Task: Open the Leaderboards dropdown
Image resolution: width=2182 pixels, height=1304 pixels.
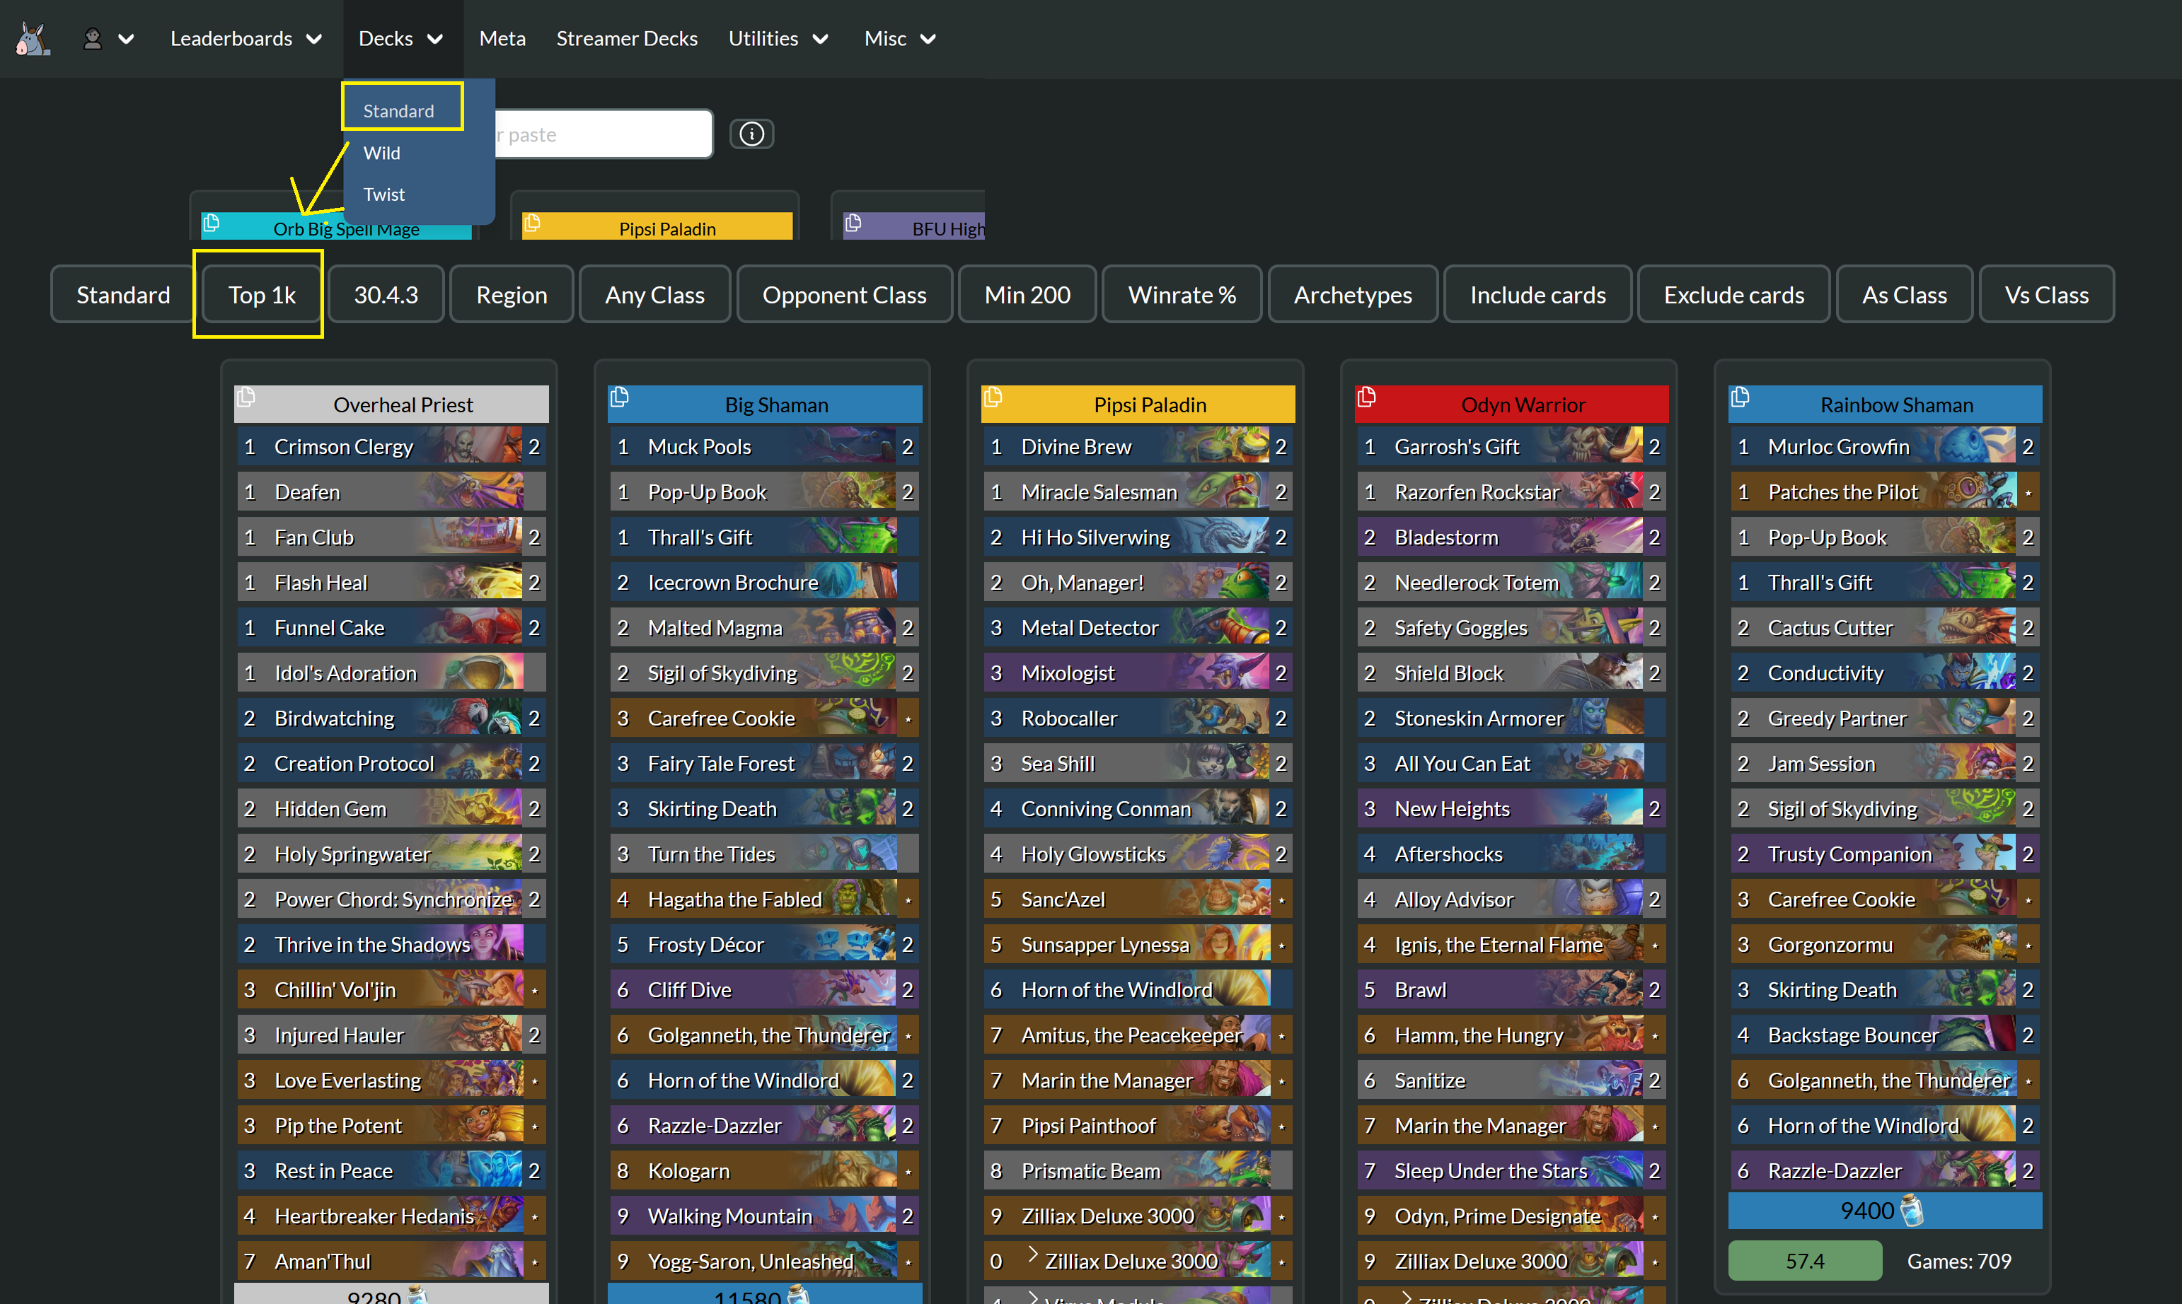Action: pos(246,39)
